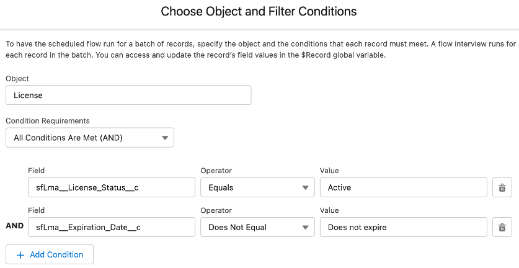Focus the Object field containing License

click(x=128, y=95)
